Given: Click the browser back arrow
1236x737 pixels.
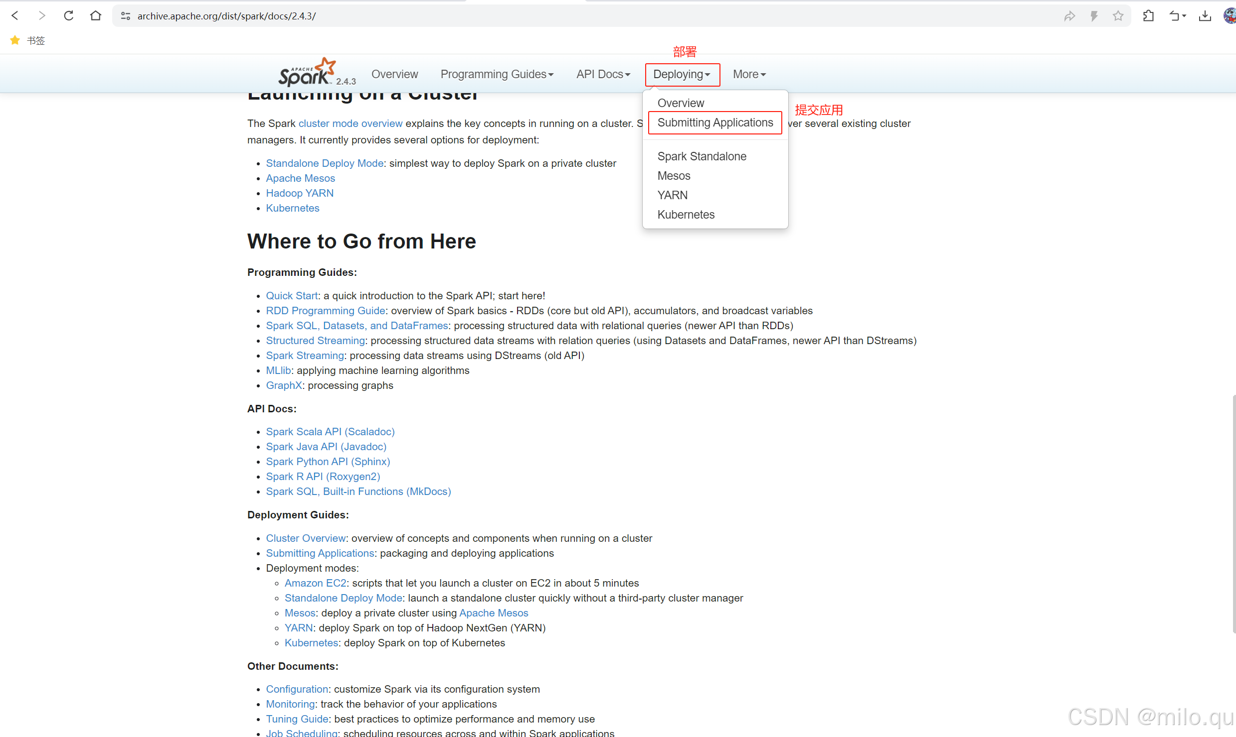Looking at the screenshot, I should [15, 16].
